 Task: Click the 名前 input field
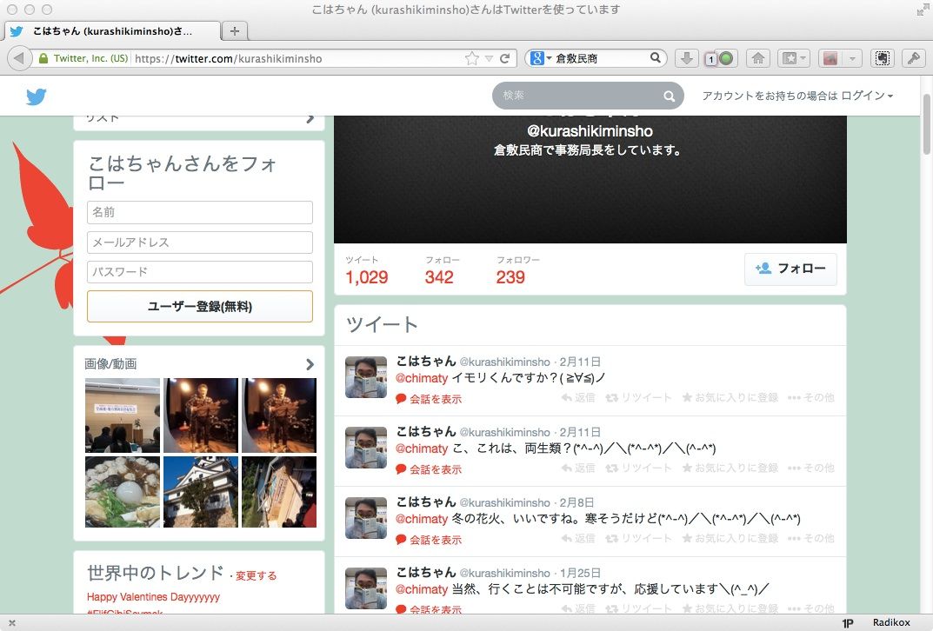[199, 212]
